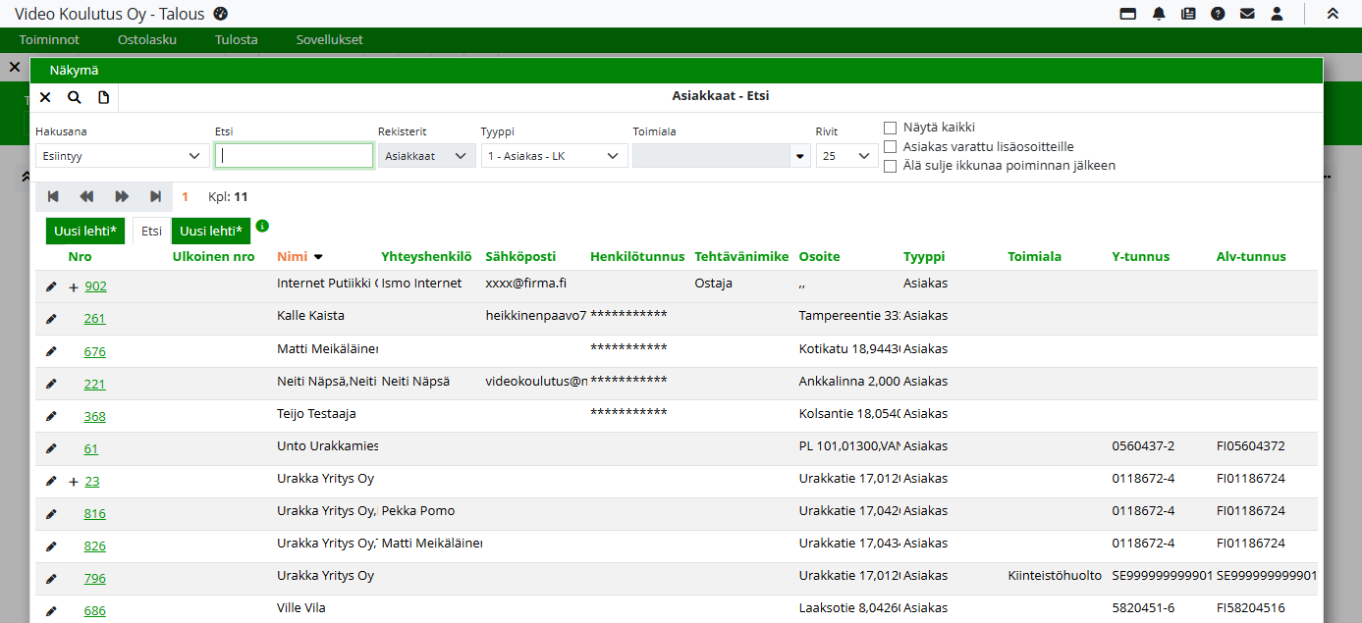1362x623 pixels.
Task: Enable the Näytä kaikki checkbox
Action: (x=890, y=128)
